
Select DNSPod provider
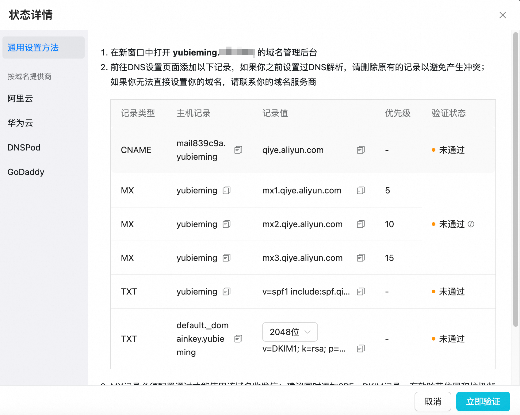click(24, 147)
